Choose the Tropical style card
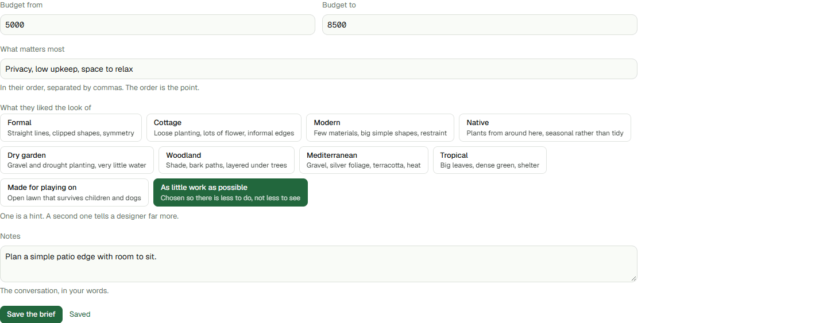The image size is (827, 323). point(490,160)
